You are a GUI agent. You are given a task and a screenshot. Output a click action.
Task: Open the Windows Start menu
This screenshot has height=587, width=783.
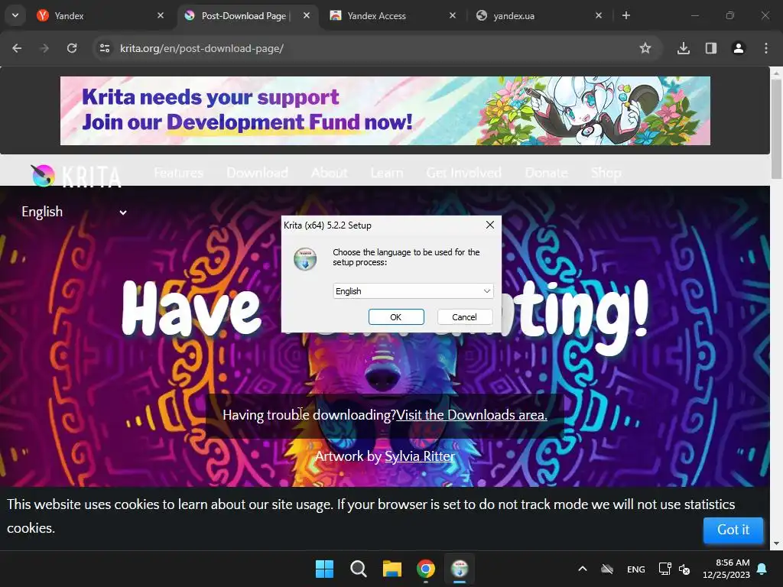[x=324, y=569]
